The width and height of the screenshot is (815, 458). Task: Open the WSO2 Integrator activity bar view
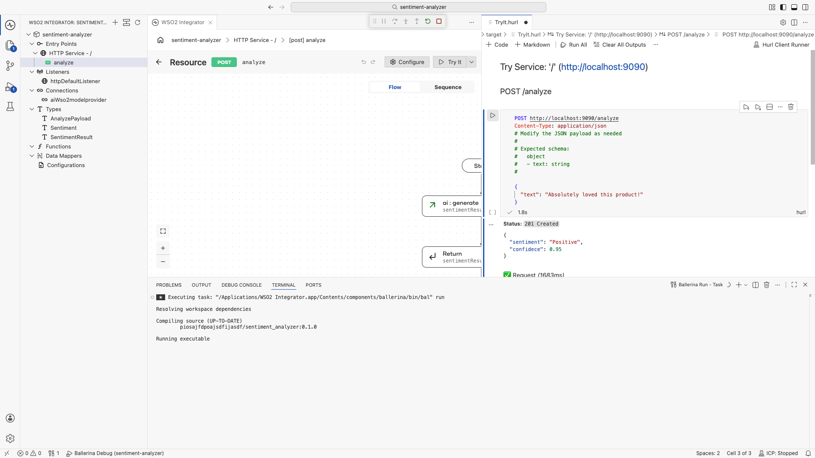point(10,25)
